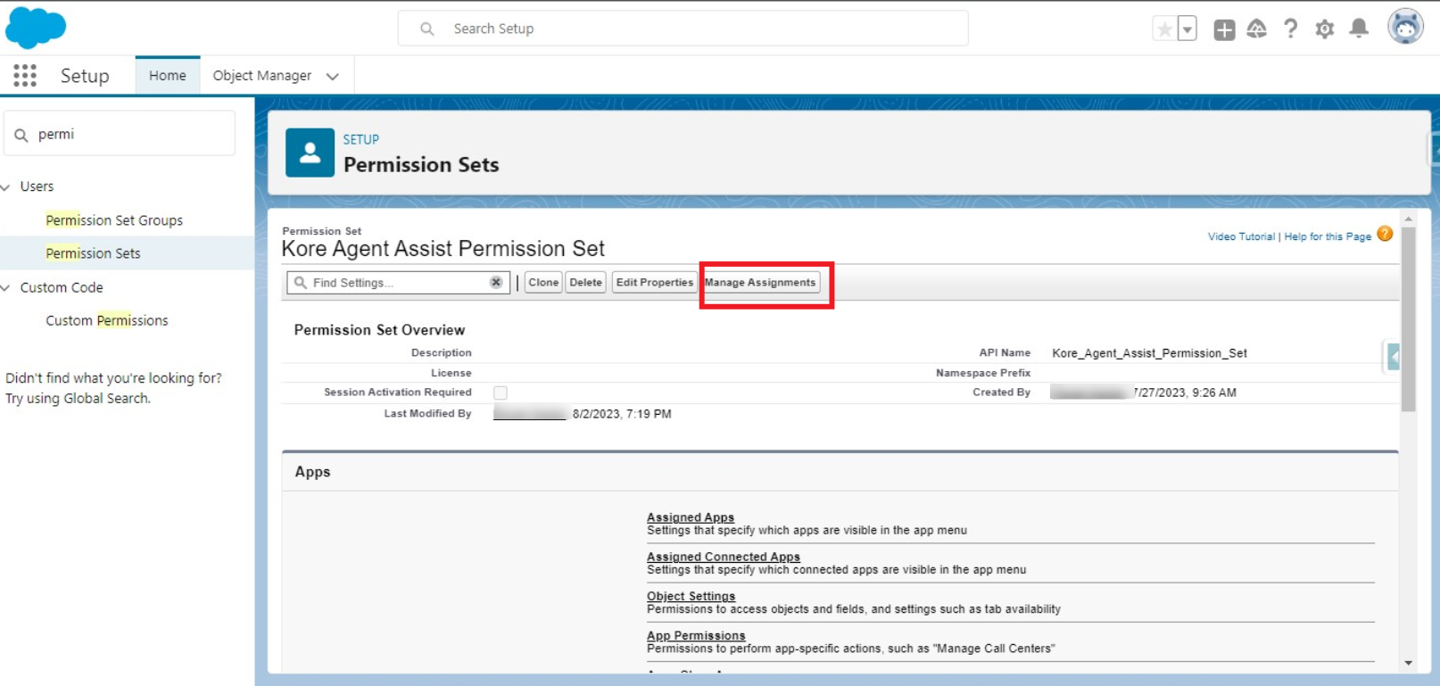The width and height of the screenshot is (1440, 686).
Task: Collapse the Users section in sidebar
Action: pos(6,187)
